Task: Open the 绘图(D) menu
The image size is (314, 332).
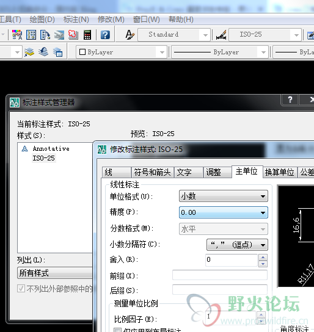Action: 42,20
